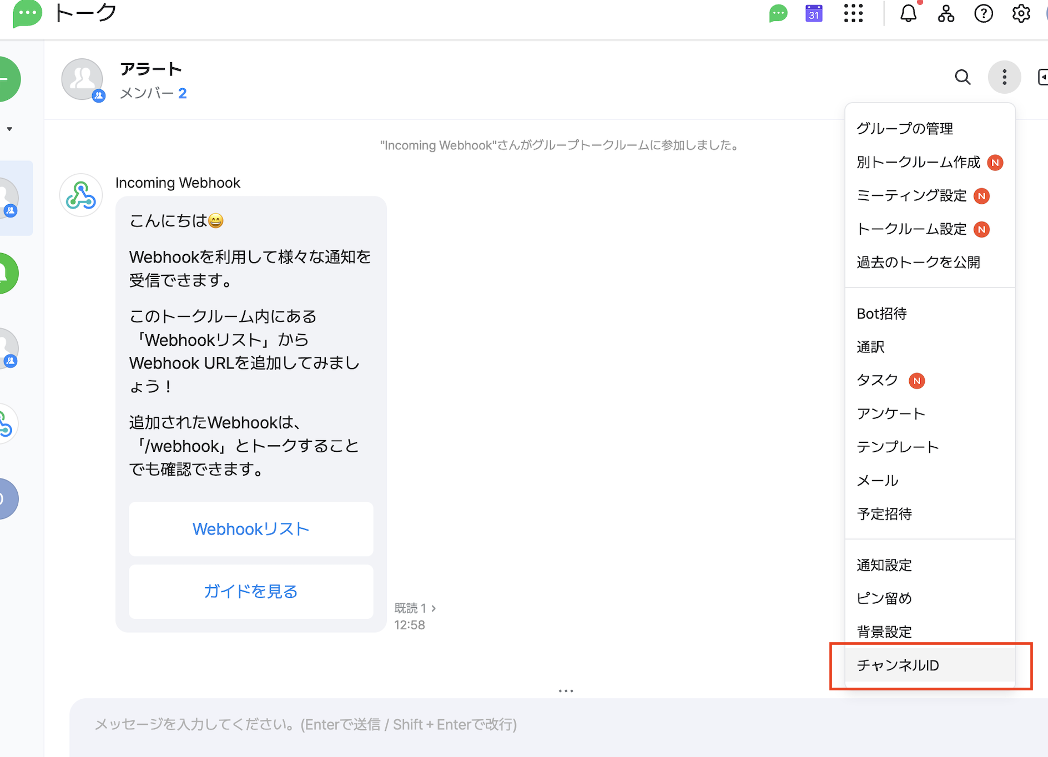Click the Webhookリスト button
This screenshot has width=1048, height=757.
click(x=251, y=529)
